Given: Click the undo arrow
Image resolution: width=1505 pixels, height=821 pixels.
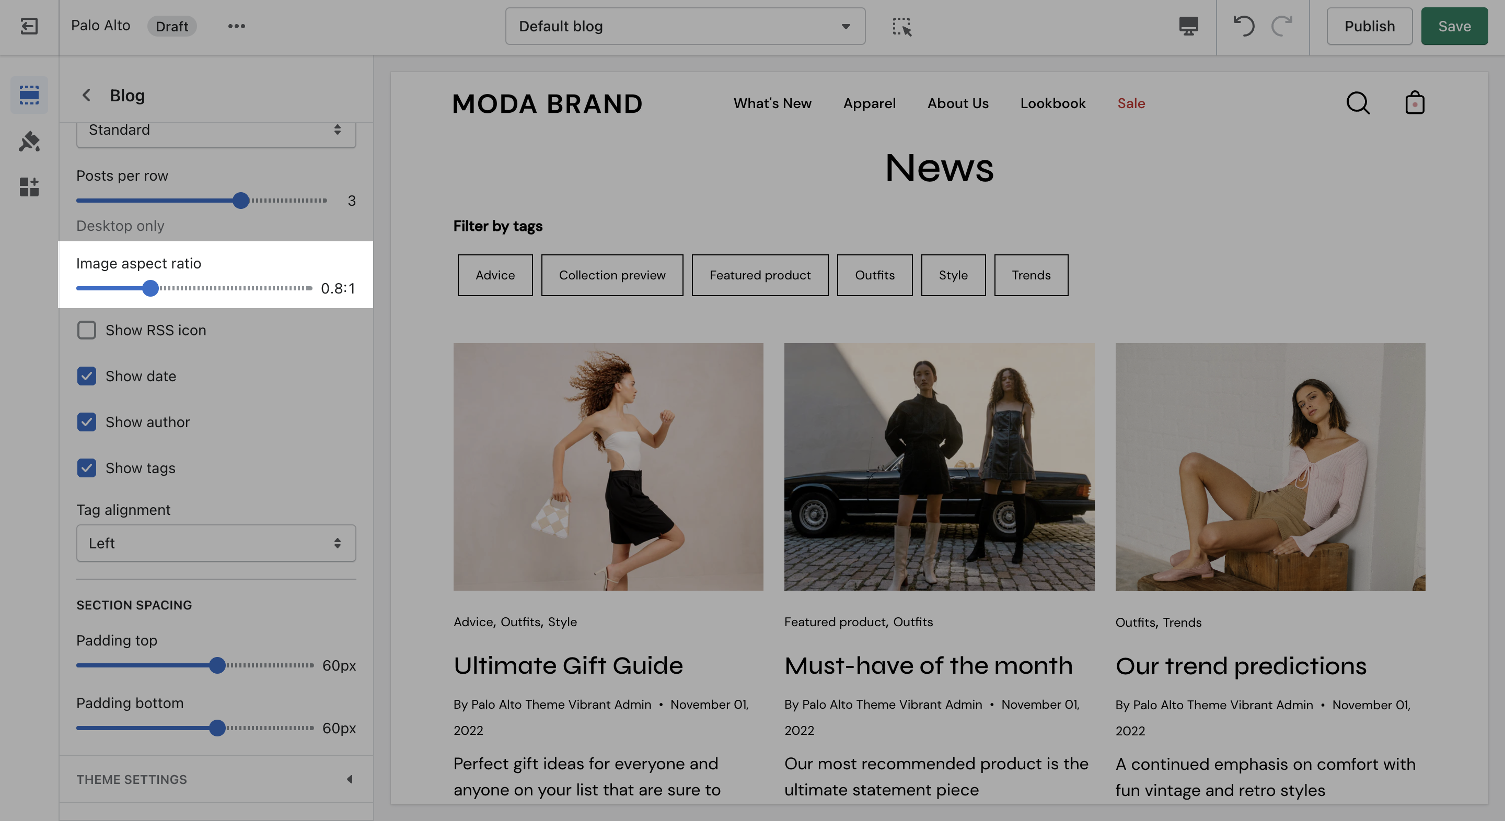Looking at the screenshot, I should click(x=1244, y=26).
